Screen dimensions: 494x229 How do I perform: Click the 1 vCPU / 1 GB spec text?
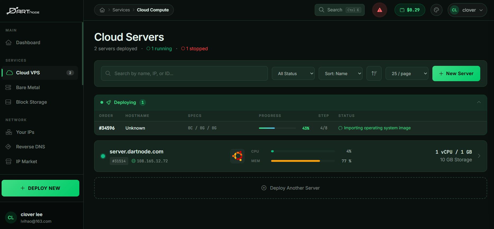pos(454,152)
